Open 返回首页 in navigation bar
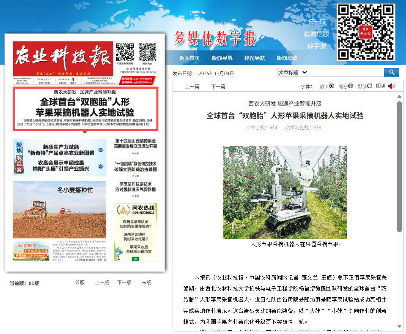This screenshot has height=334, width=406. 189,58
